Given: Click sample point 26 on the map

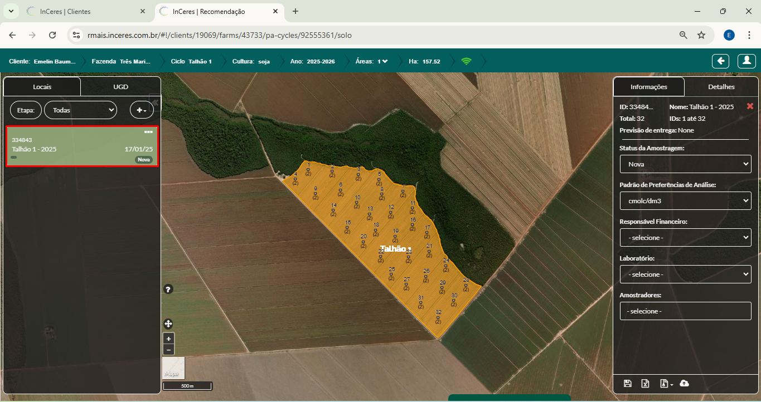Looking at the screenshot, I should (x=426, y=276).
